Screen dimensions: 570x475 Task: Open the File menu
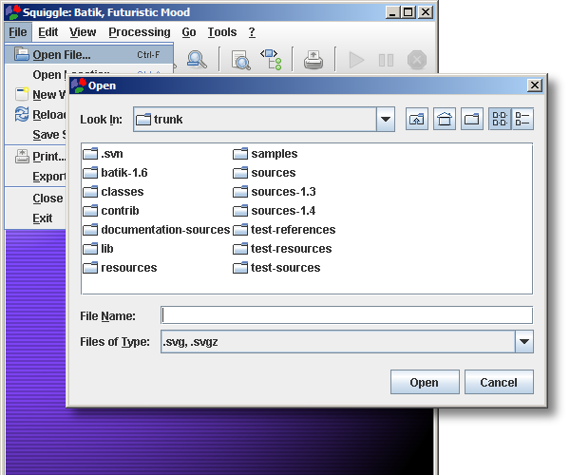[x=18, y=32]
